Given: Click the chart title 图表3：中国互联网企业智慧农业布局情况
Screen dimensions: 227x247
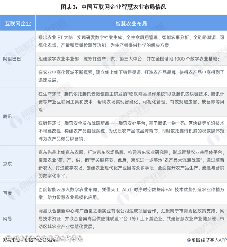Looking at the screenshot, I should 113,7.
